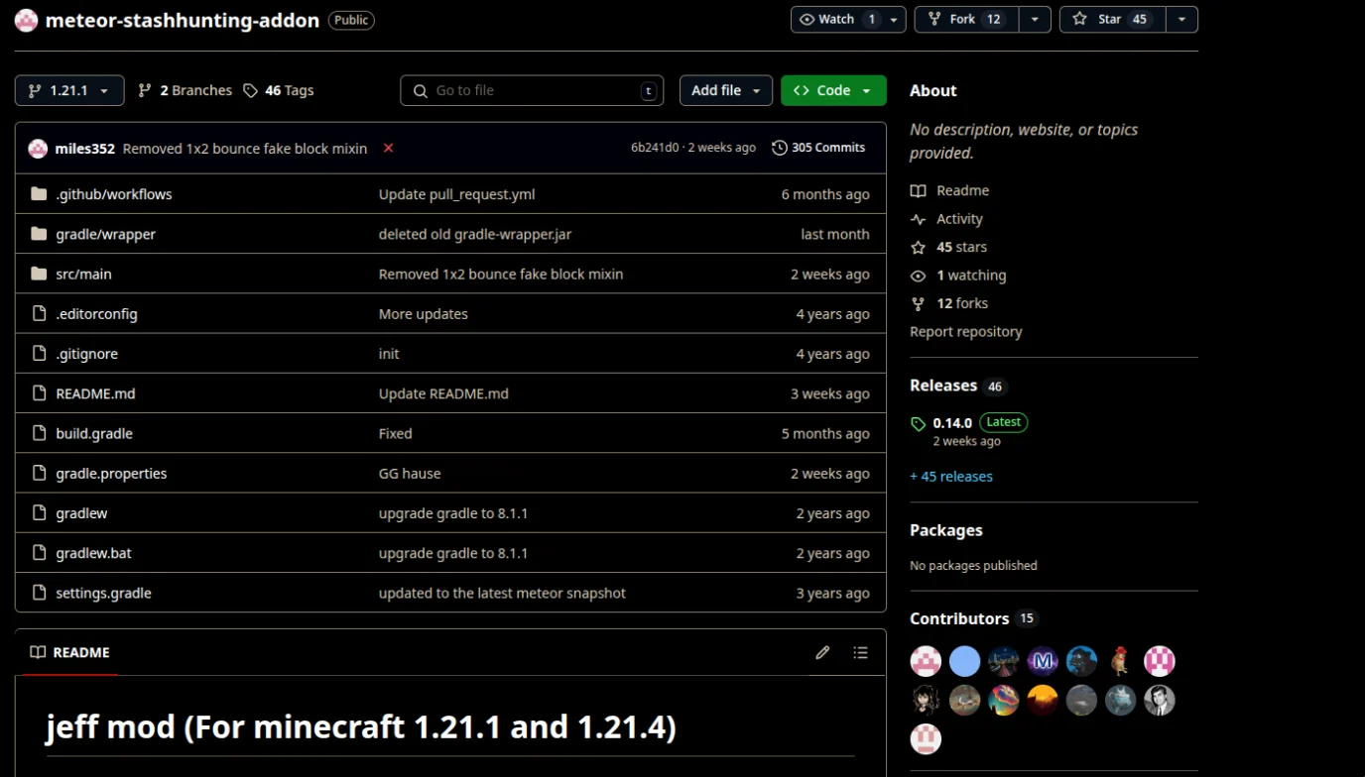Open commit message 'GG hause'
The width and height of the screenshot is (1365, 777).
[x=410, y=473]
